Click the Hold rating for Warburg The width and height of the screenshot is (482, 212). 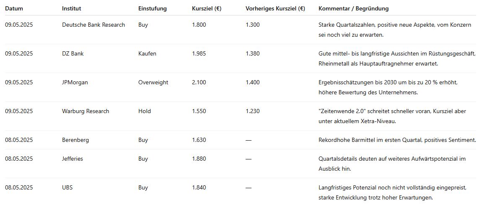tap(145, 111)
